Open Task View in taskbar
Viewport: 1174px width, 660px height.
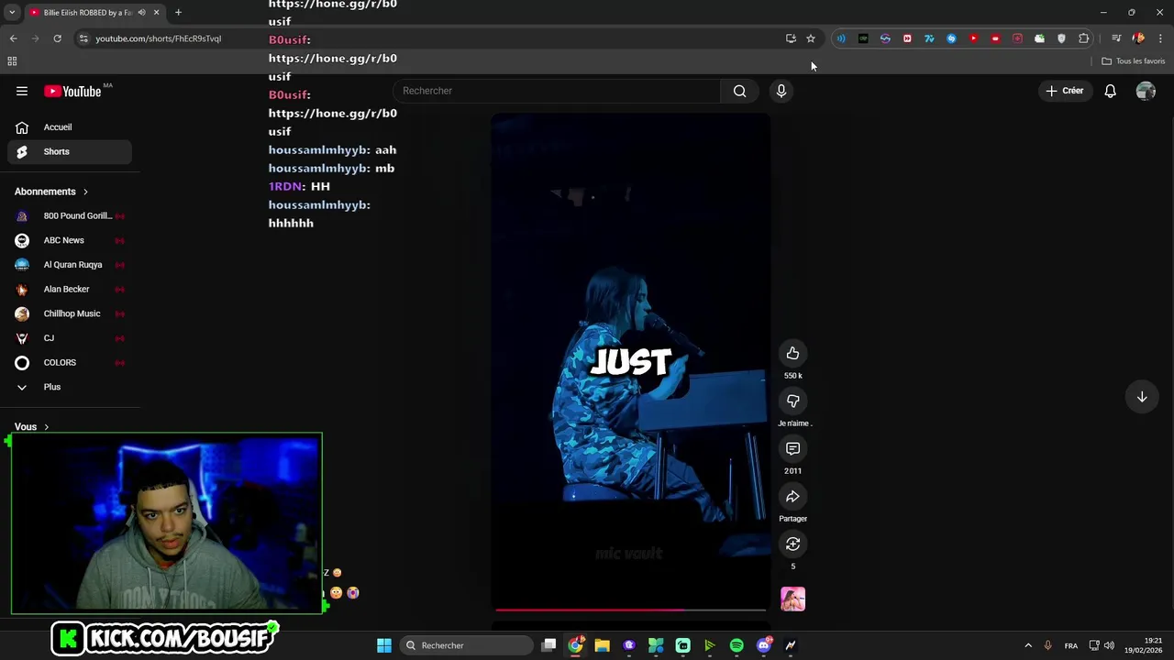coord(548,645)
